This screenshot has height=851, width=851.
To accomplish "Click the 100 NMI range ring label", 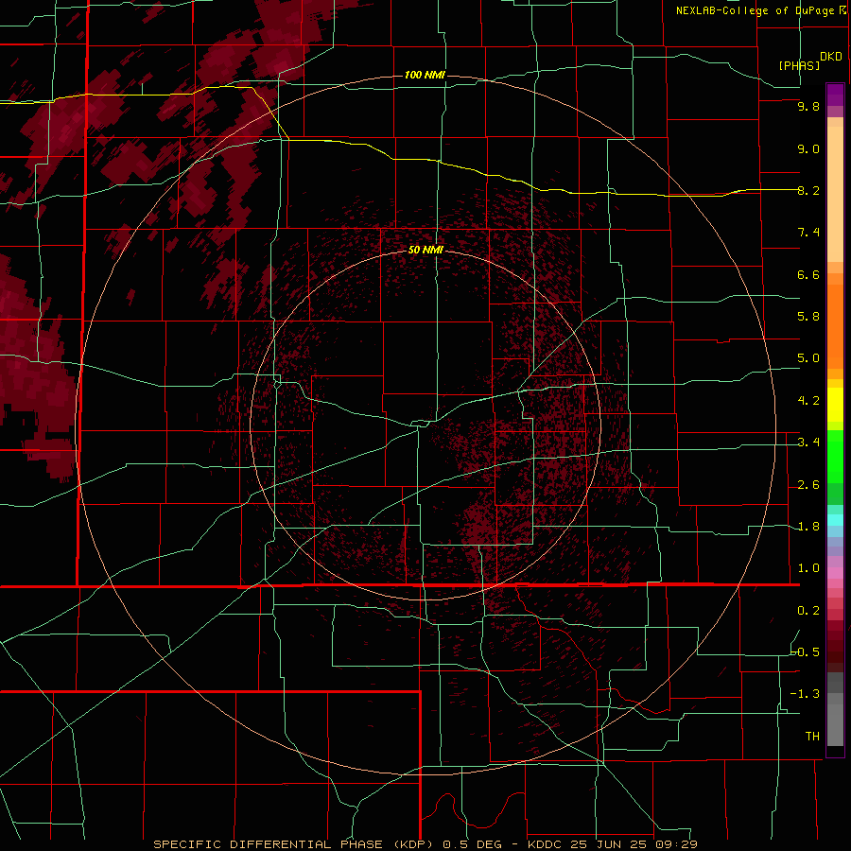I will pos(425,75).
